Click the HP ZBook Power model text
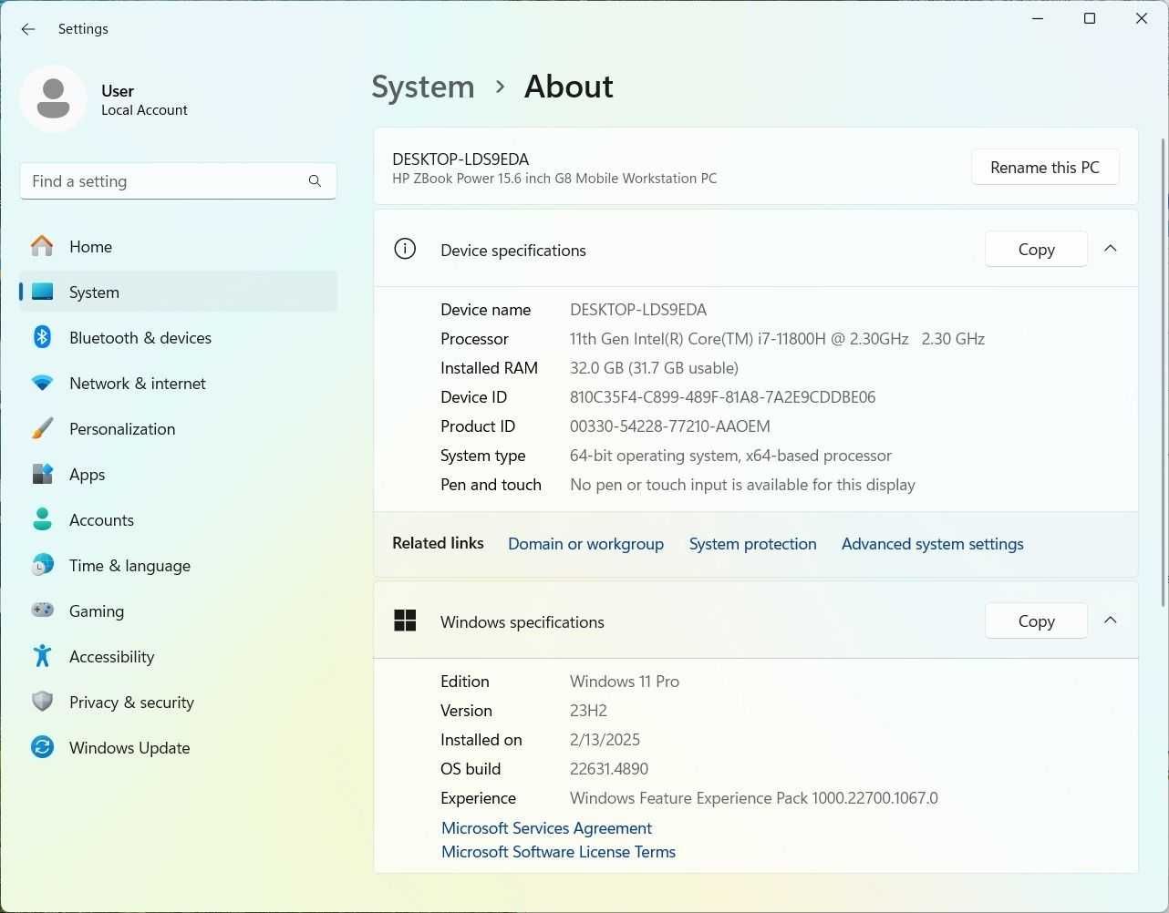The width and height of the screenshot is (1169, 913). click(554, 179)
